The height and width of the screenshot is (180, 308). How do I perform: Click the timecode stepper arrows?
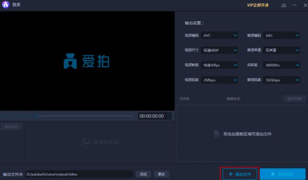click(168, 116)
